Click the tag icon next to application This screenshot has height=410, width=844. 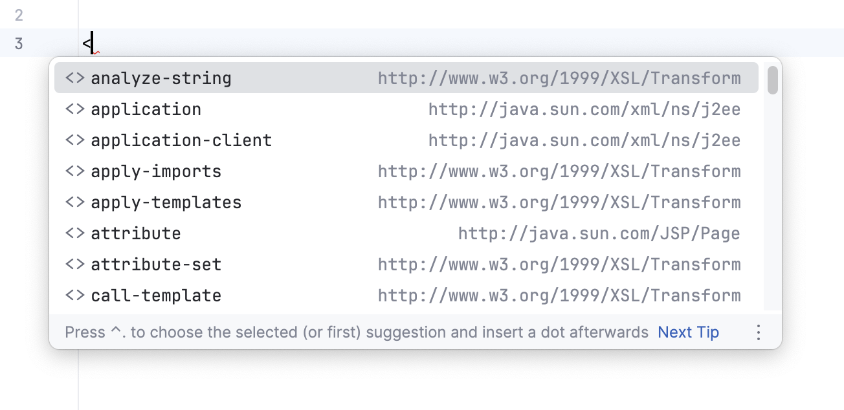75,109
